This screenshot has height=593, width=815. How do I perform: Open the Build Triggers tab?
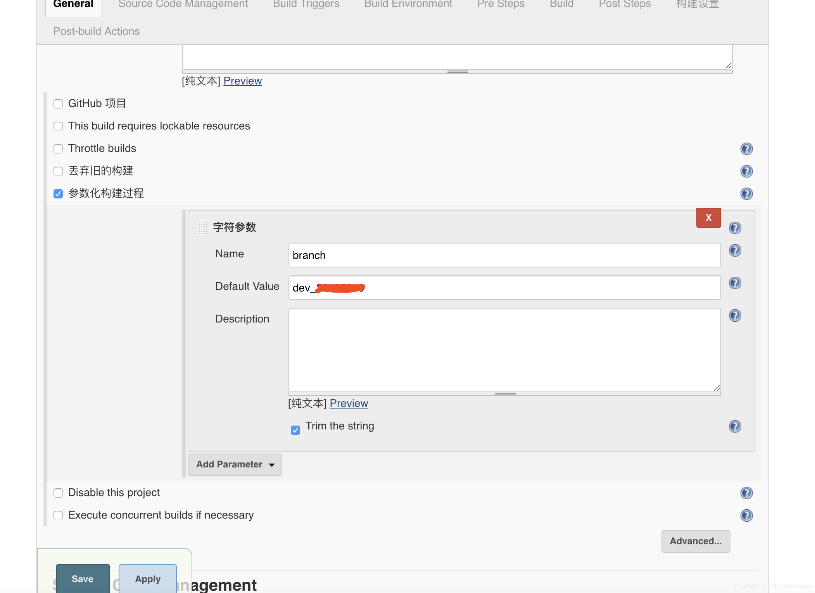[x=306, y=4]
